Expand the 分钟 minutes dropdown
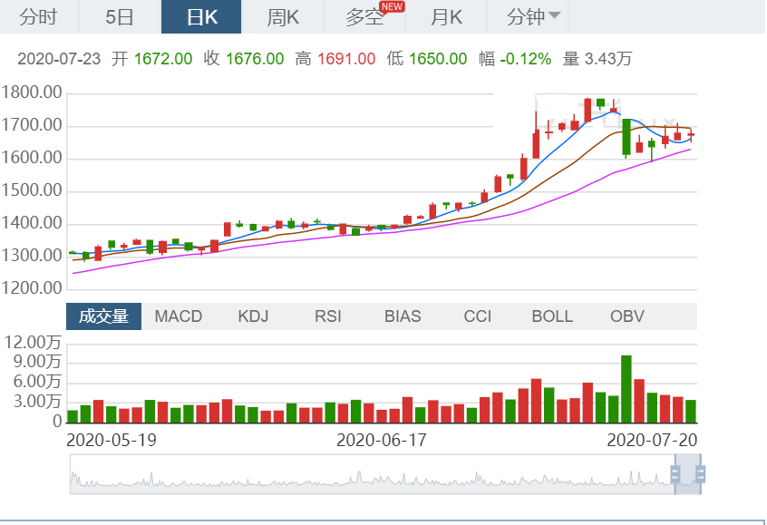The image size is (767, 525). tap(533, 17)
